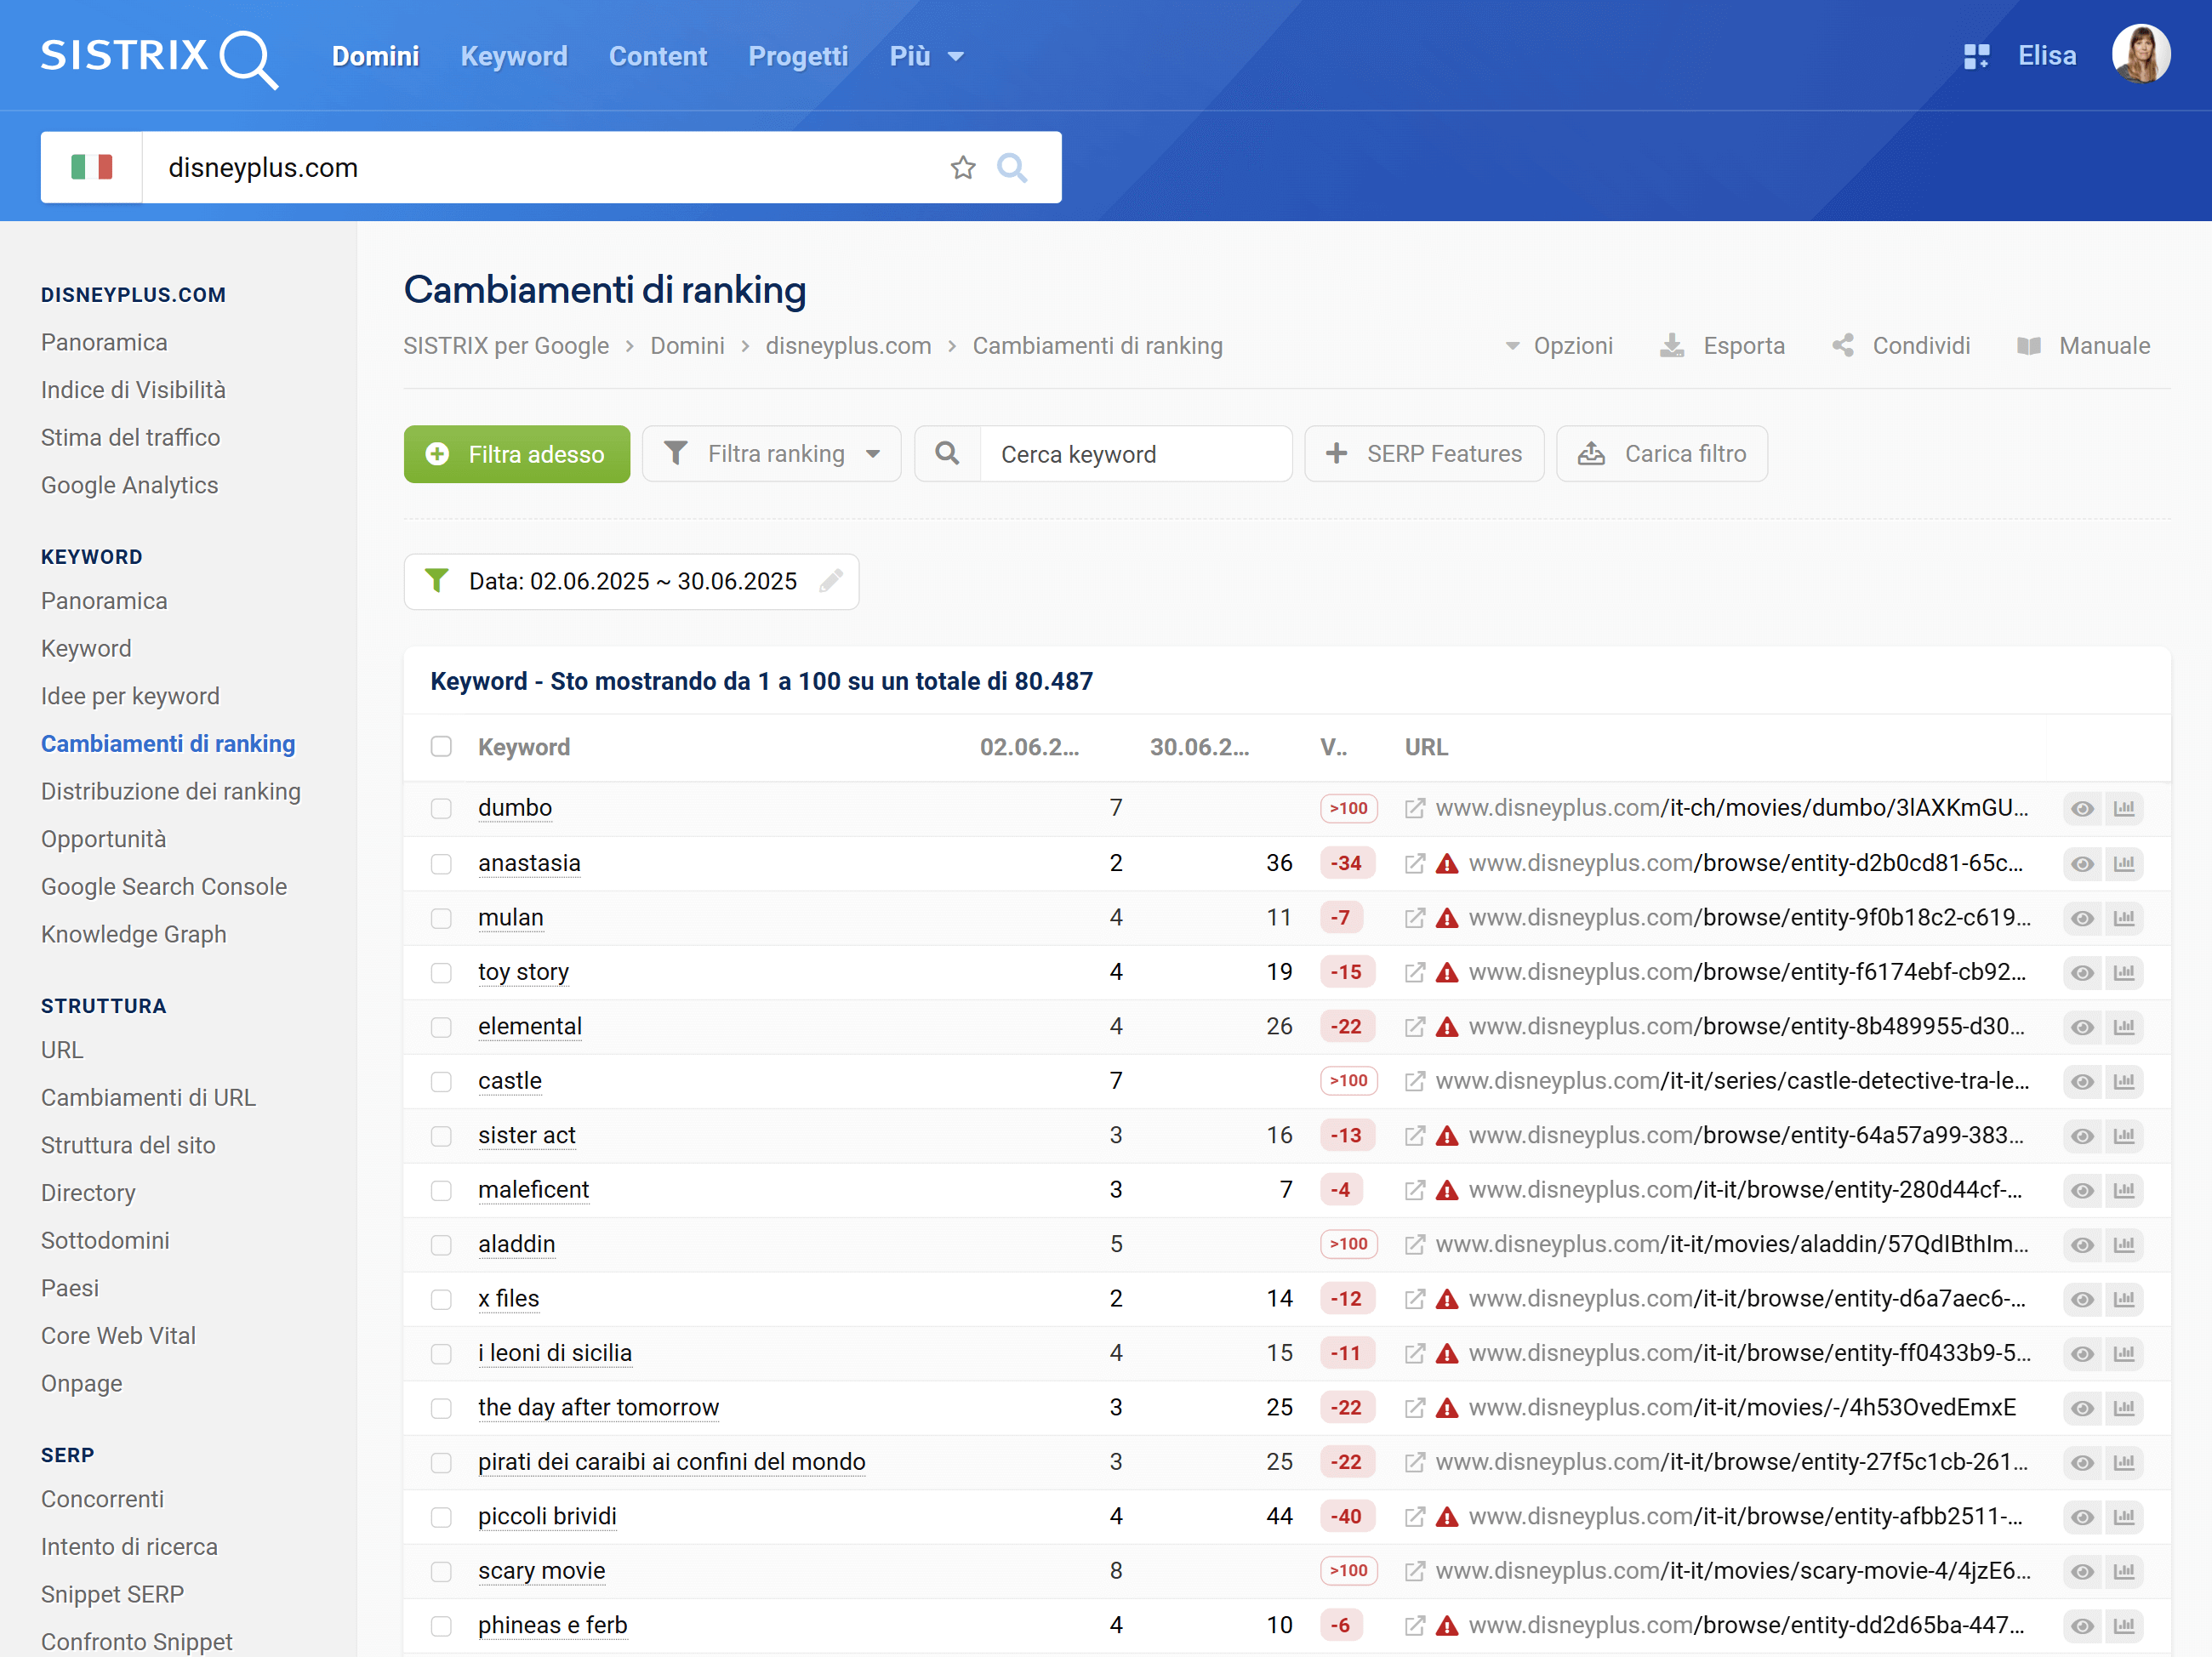Open the Filtra ranking dropdown
The image size is (2212, 1657).
(772, 454)
